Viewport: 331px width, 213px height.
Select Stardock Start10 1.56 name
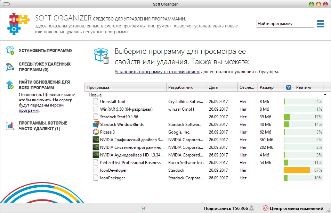pos(119,117)
